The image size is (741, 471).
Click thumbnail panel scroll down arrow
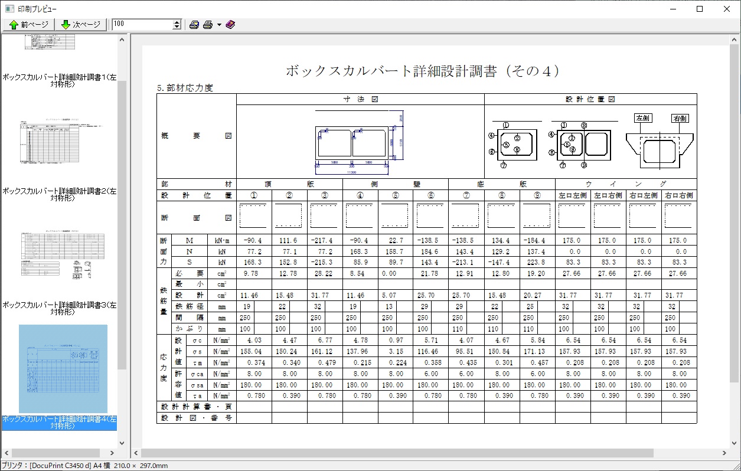click(122, 443)
